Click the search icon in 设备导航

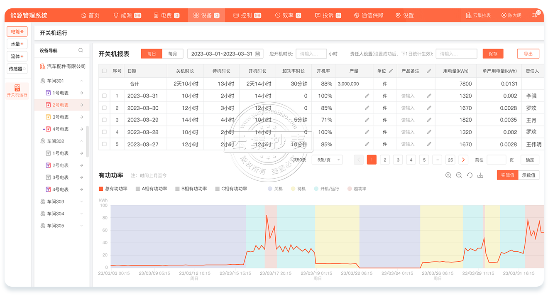click(81, 51)
